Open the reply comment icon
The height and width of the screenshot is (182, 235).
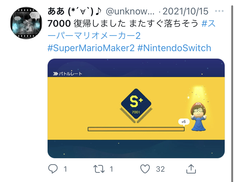point(53,169)
